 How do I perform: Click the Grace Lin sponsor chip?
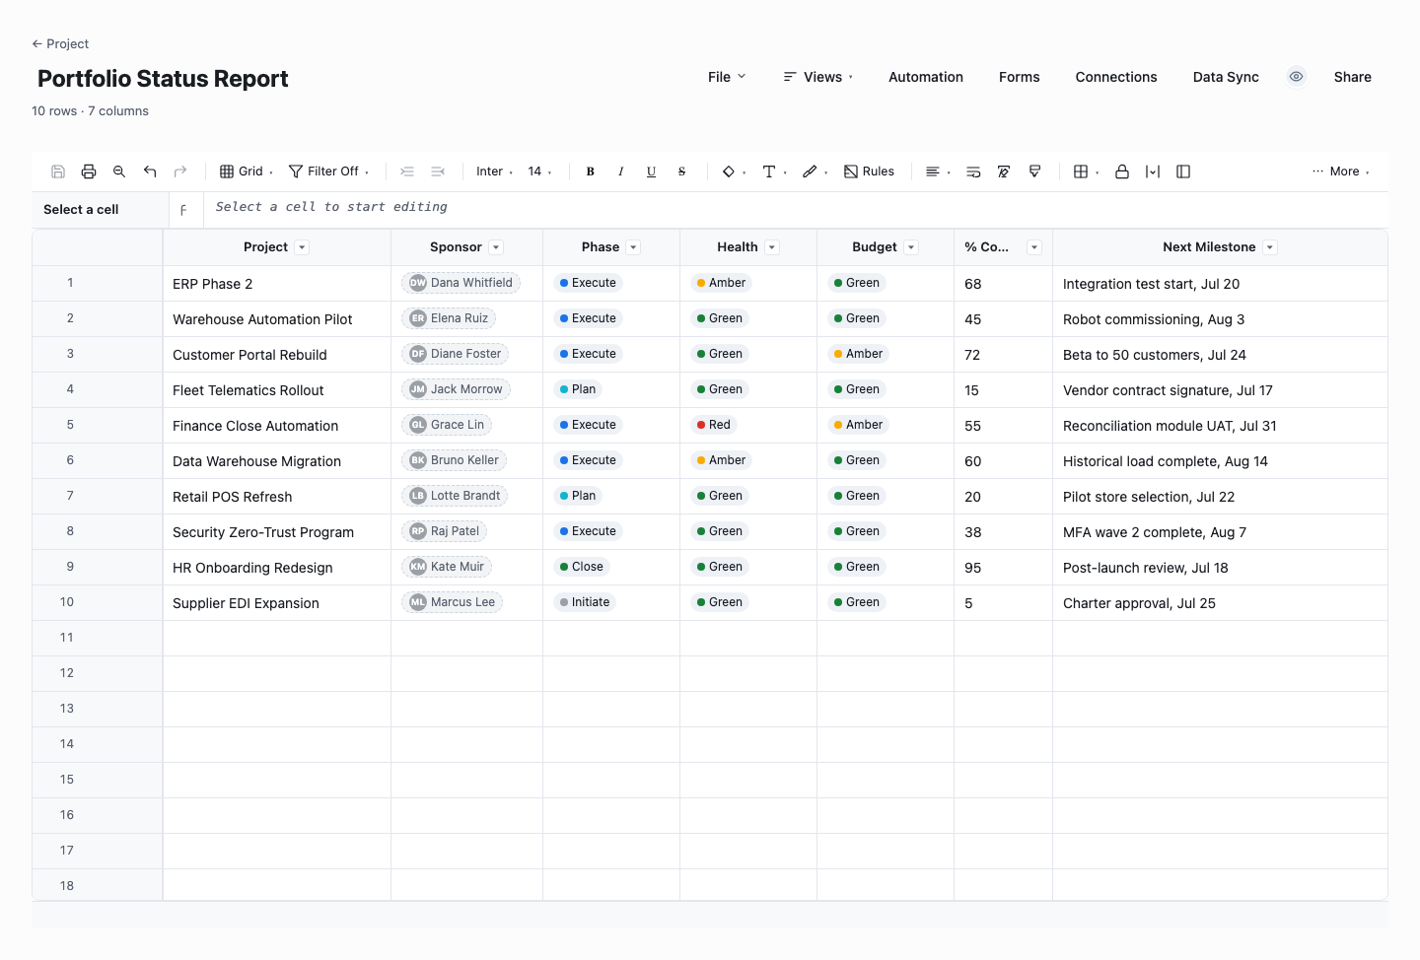[447, 425]
